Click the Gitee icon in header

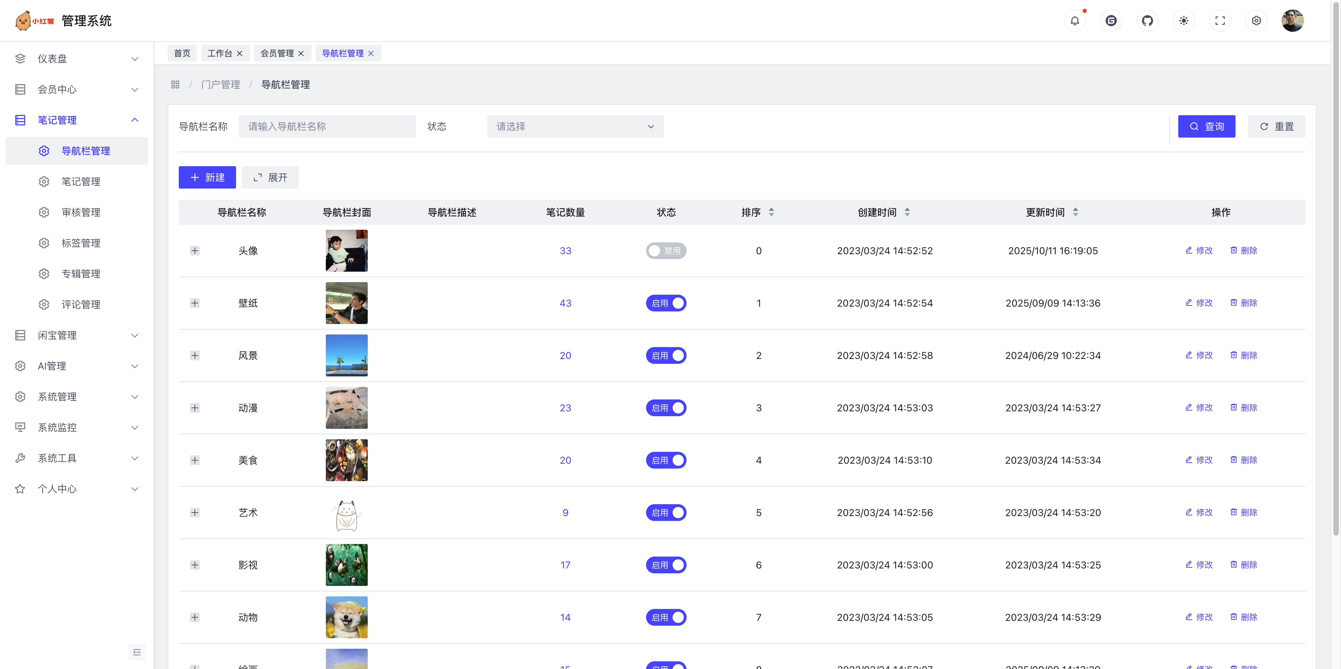1111,21
